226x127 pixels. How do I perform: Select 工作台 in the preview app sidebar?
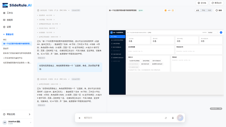(117, 37)
